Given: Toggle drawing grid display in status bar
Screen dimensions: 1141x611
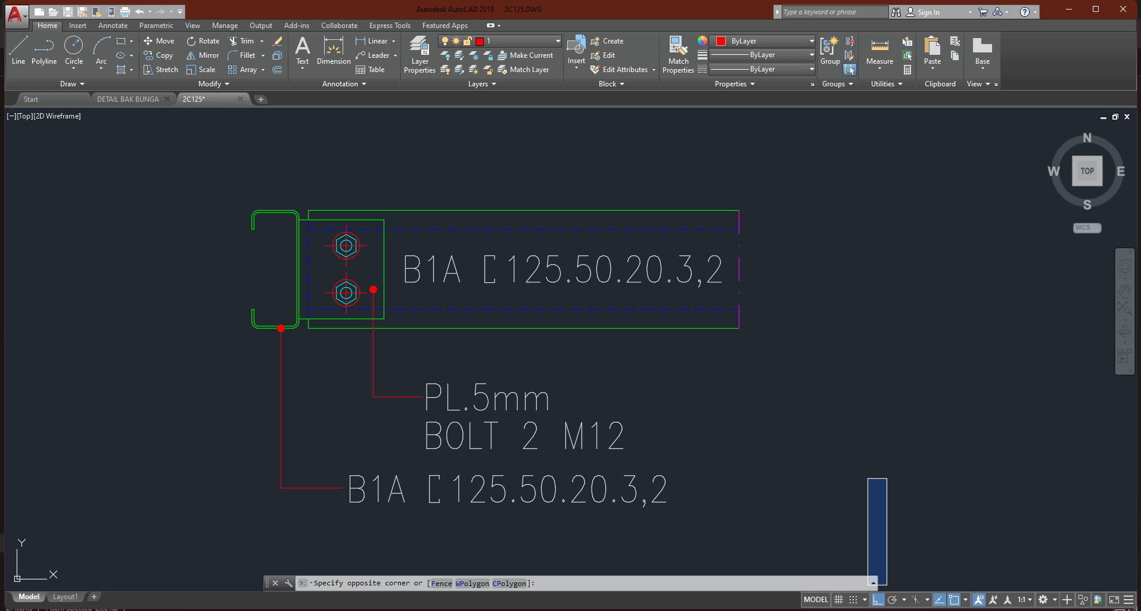Looking at the screenshot, I should tap(838, 600).
